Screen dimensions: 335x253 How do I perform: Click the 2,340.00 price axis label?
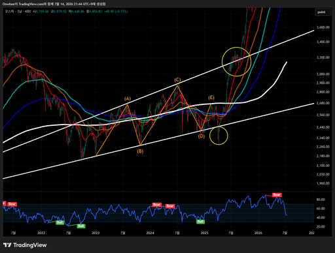pyautogui.click(x=323, y=138)
